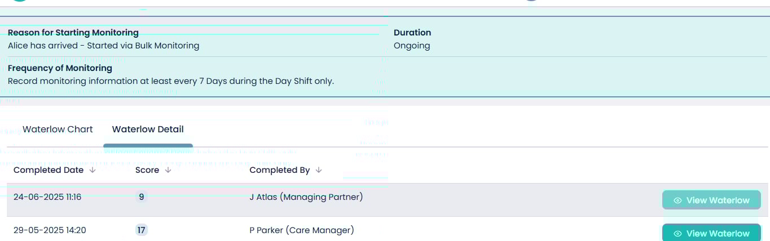Image resolution: width=770 pixels, height=241 pixels.
Task: Click sort arrow beside Score column
Action: pyautogui.click(x=168, y=170)
